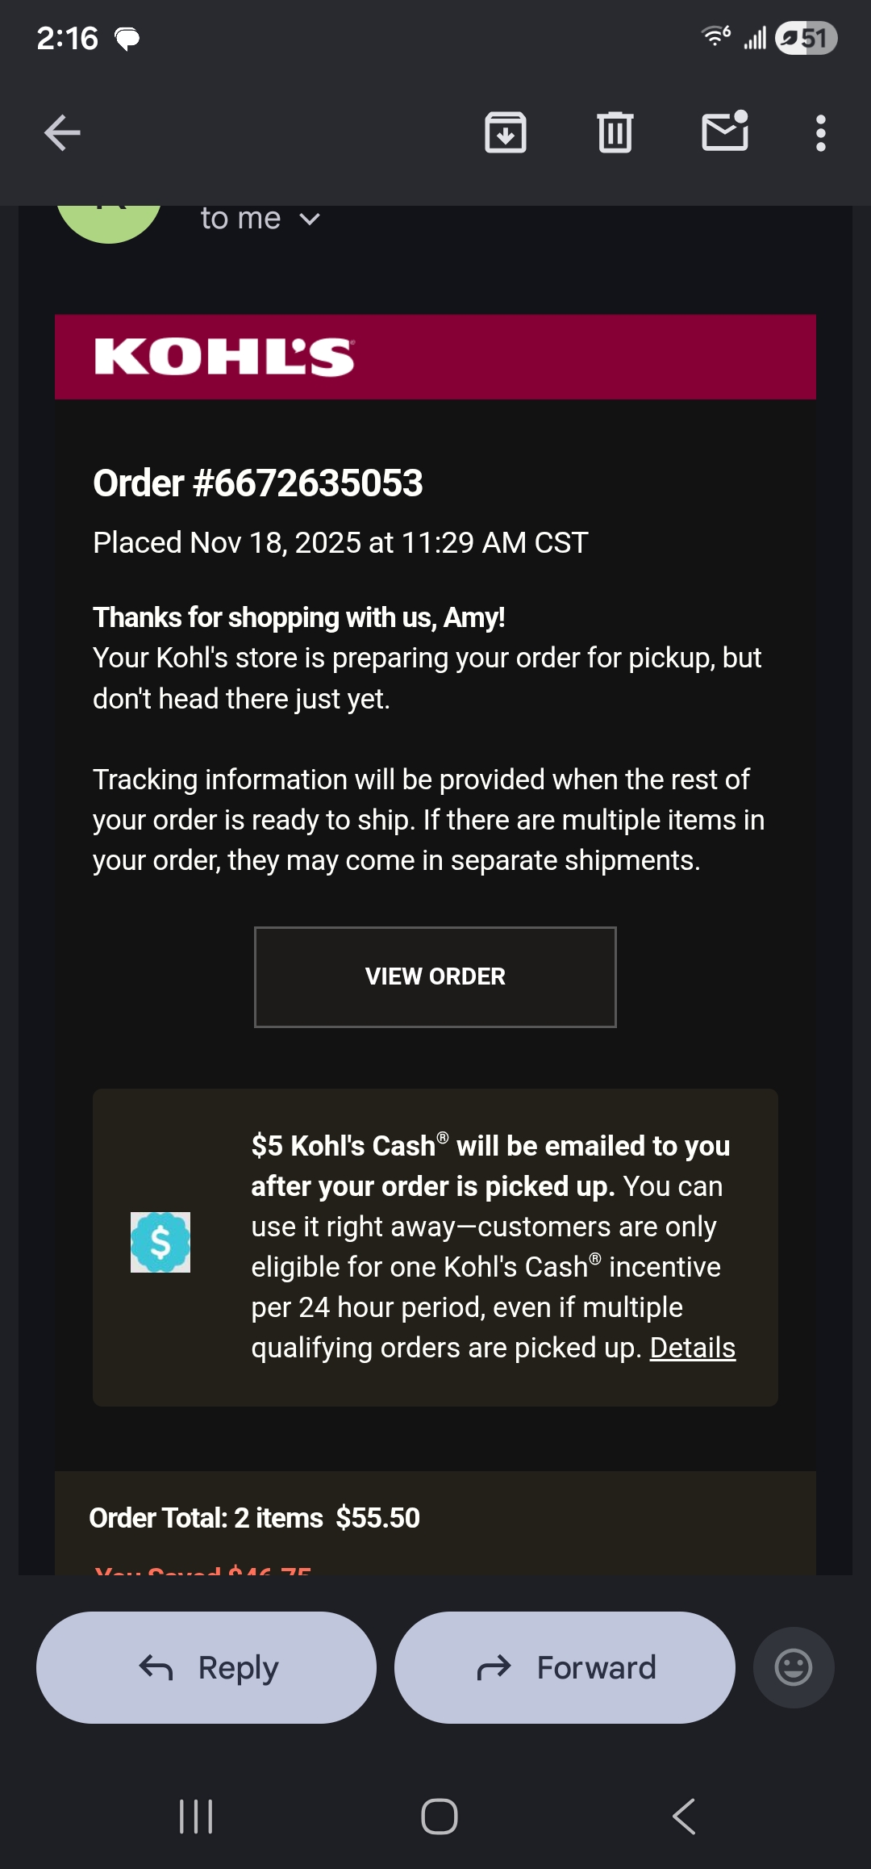Tap the back arrow to leave email
The height and width of the screenshot is (1869, 871).
tap(62, 133)
